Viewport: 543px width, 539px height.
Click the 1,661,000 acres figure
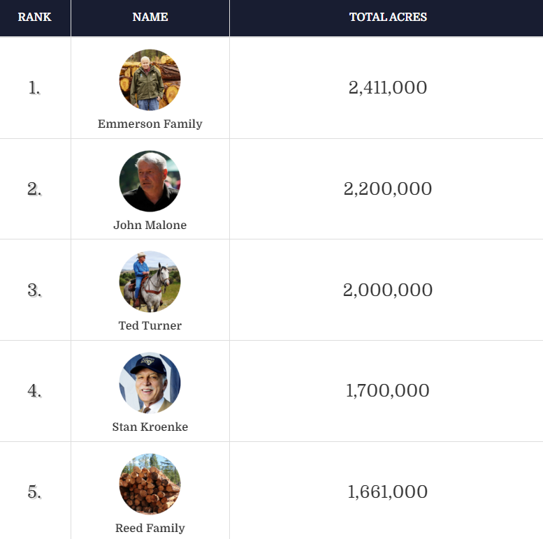(388, 492)
